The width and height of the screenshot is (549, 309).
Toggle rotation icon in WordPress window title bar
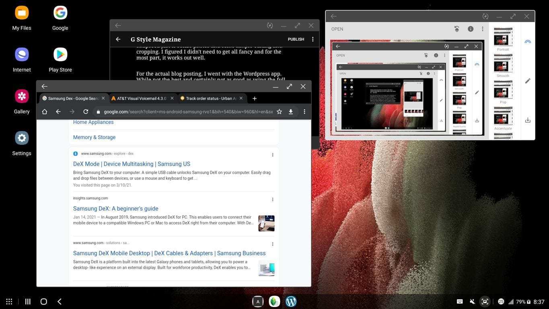(270, 25)
